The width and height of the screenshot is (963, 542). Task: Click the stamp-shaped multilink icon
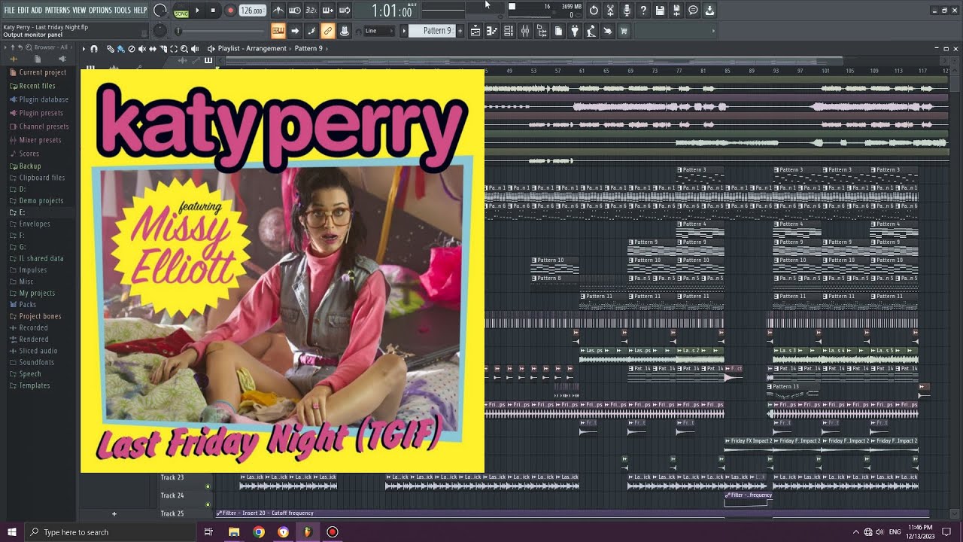344,31
